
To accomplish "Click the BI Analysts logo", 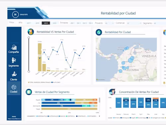I will (x=20, y=14).
